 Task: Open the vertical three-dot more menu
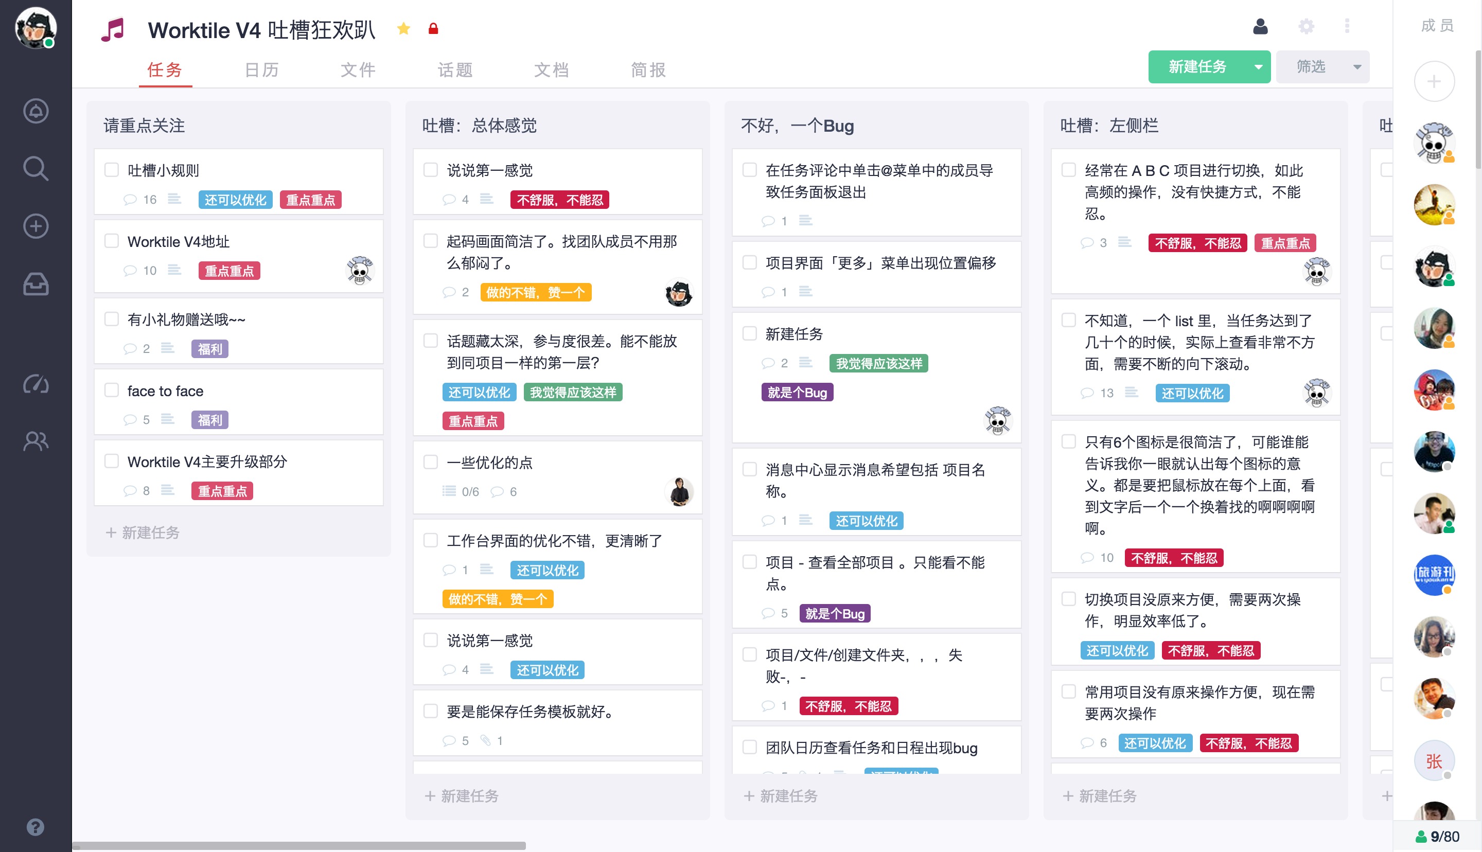tap(1347, 26)
